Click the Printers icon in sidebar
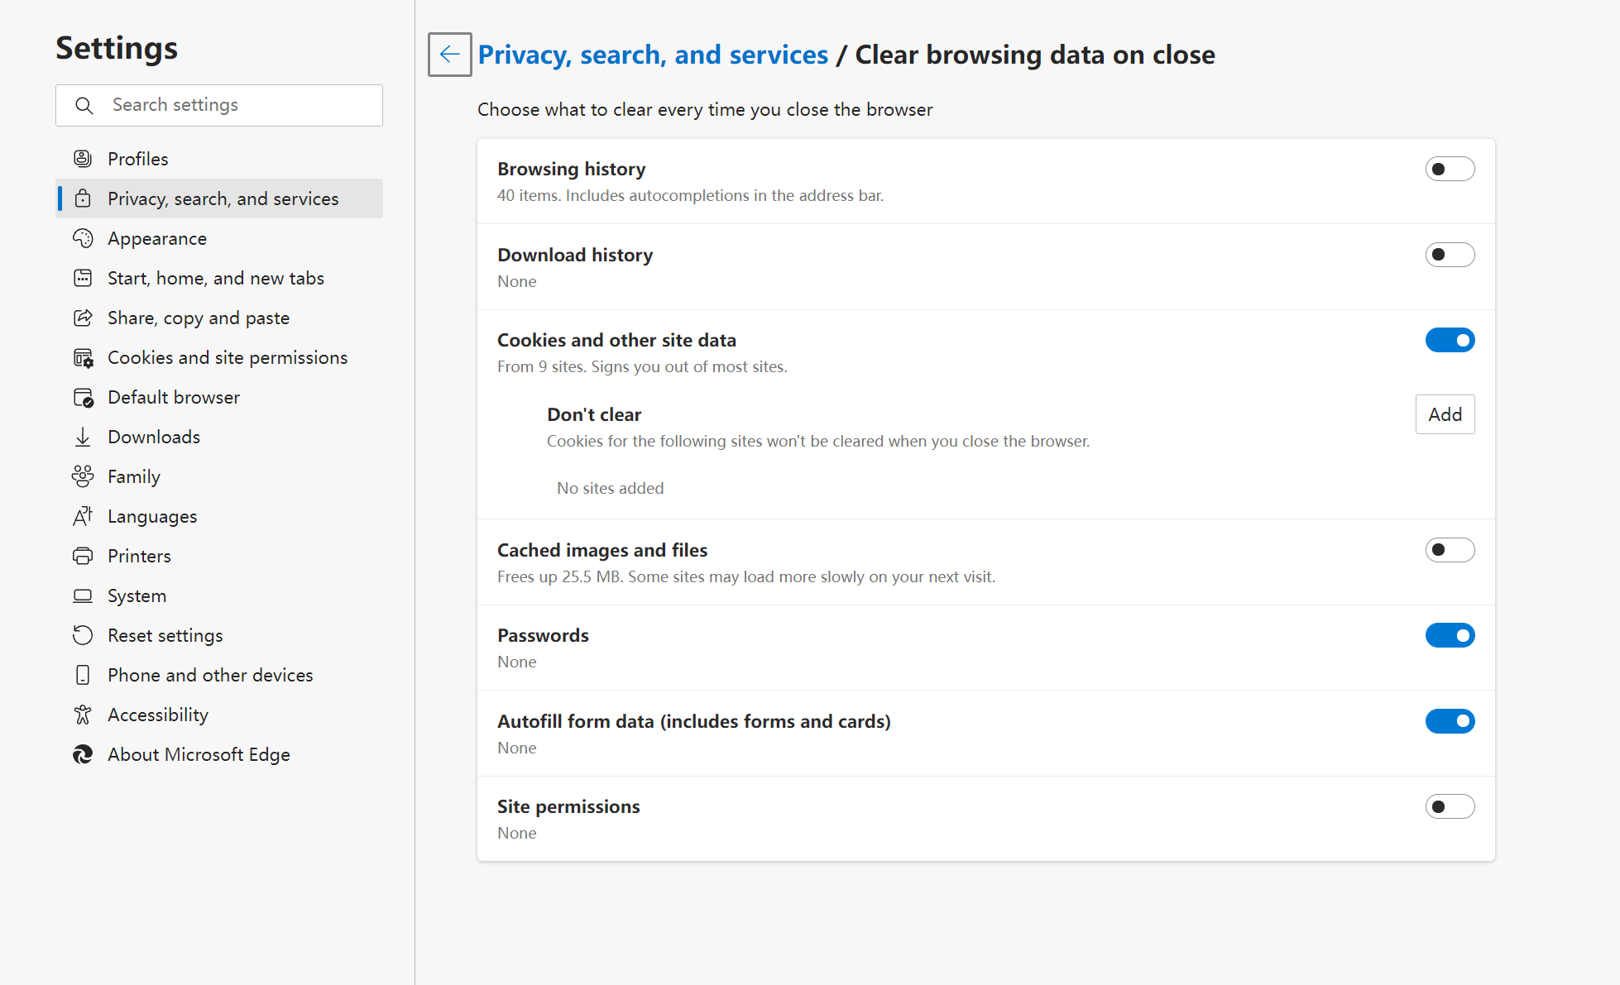The height and width of the screenshot is (985, 1620). tap(83, 556)
